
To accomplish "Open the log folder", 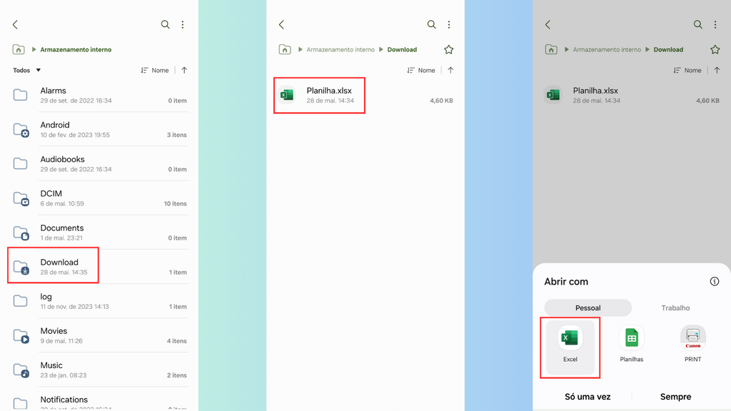I will tap(99, 301).
